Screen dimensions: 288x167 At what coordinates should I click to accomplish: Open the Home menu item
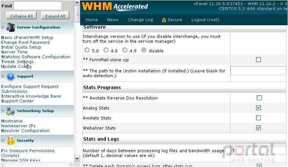92,20
